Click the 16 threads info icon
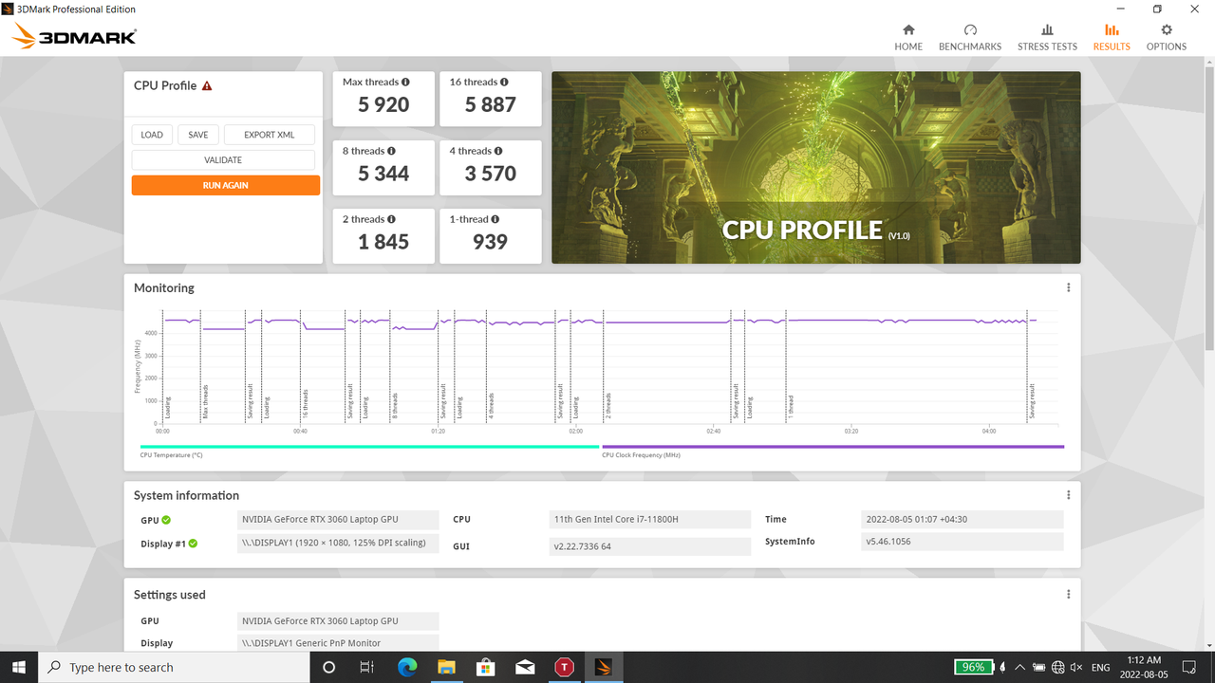The image size is (1215, 683). pos(505,82)
